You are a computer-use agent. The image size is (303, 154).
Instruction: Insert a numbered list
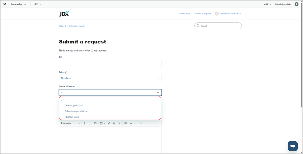pyautogui.click(x=119, y=123)
